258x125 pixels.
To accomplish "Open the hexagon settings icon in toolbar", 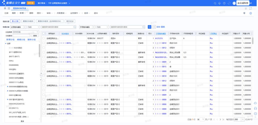I will 251,13.
